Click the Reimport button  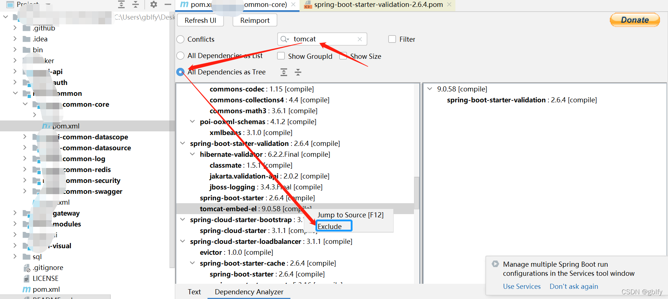point(255,20)
